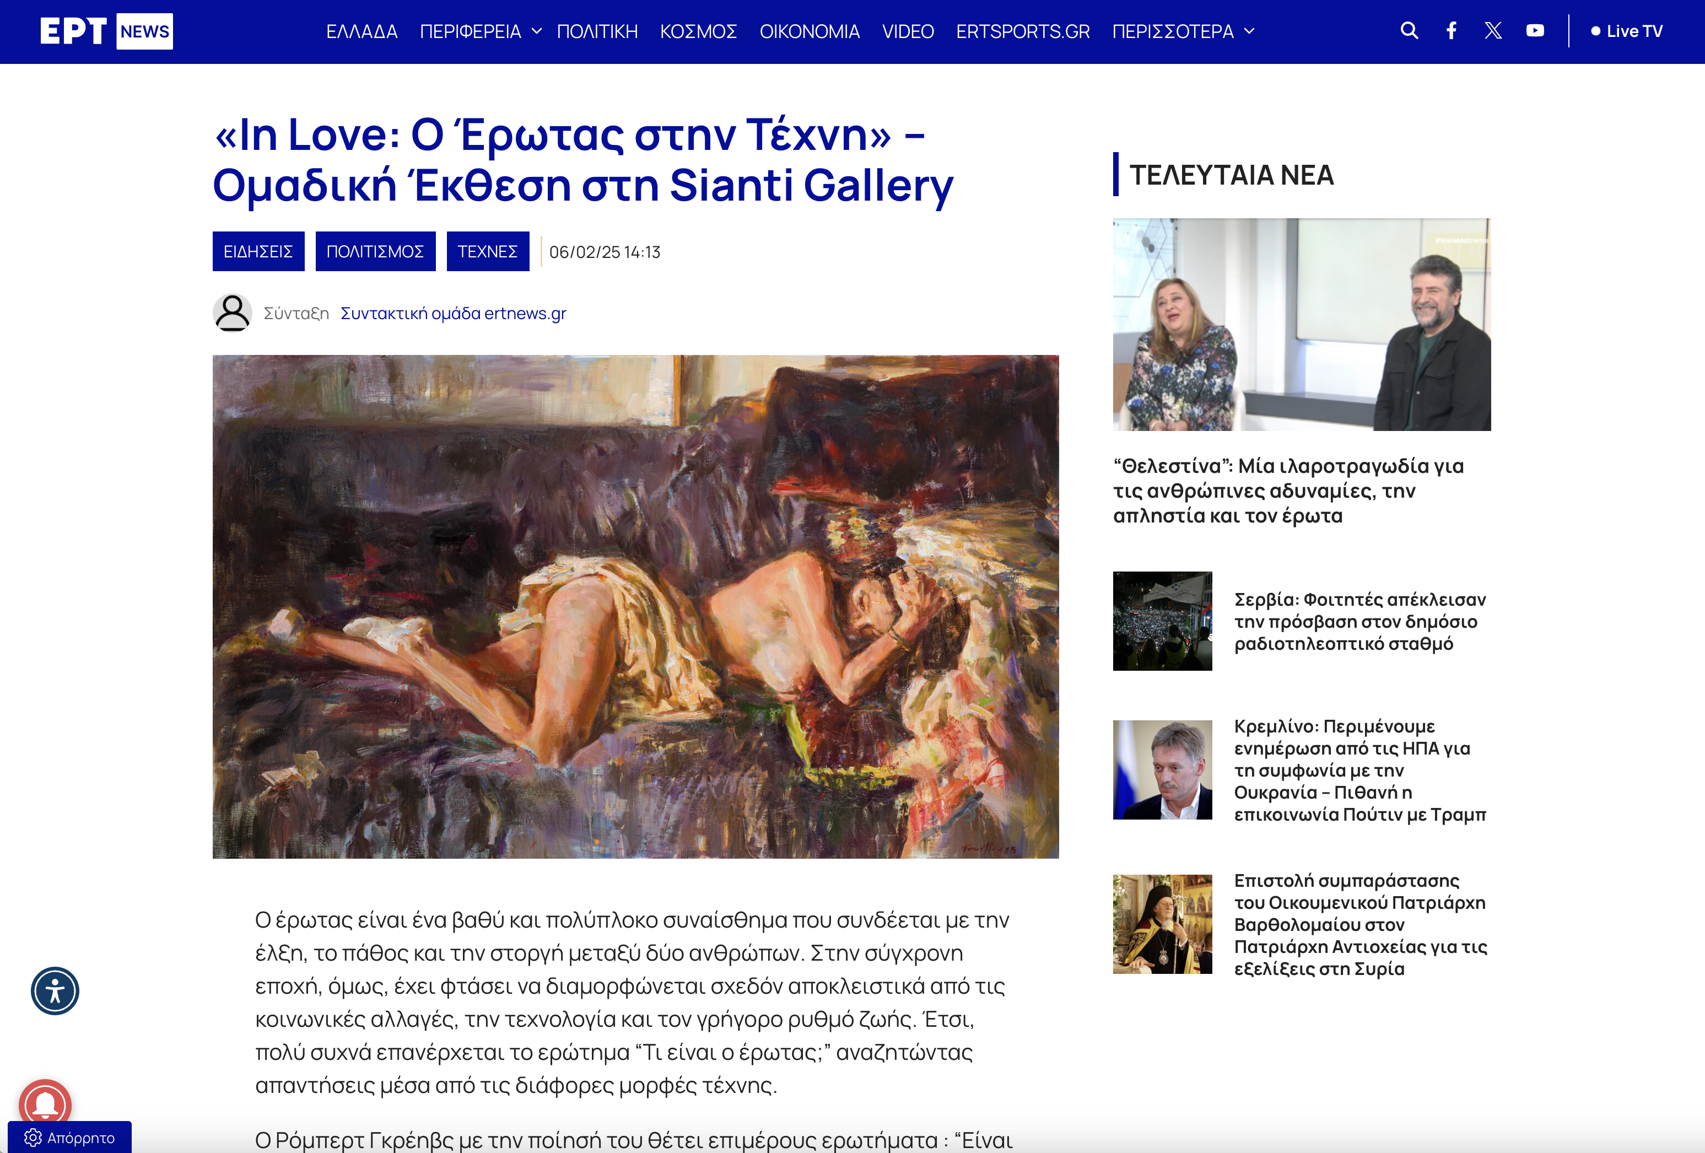Click the EPT NEWS logo
The height and width of the screenshot is (1153, 1705).
106,31
